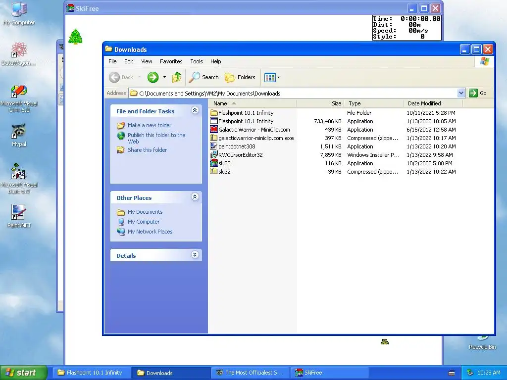
Task: Switch to The Most Officialest taskbar item
Action: point(250,373)
